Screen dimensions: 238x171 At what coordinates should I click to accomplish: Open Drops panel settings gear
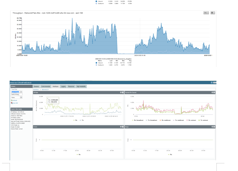[x=212, y=127]
